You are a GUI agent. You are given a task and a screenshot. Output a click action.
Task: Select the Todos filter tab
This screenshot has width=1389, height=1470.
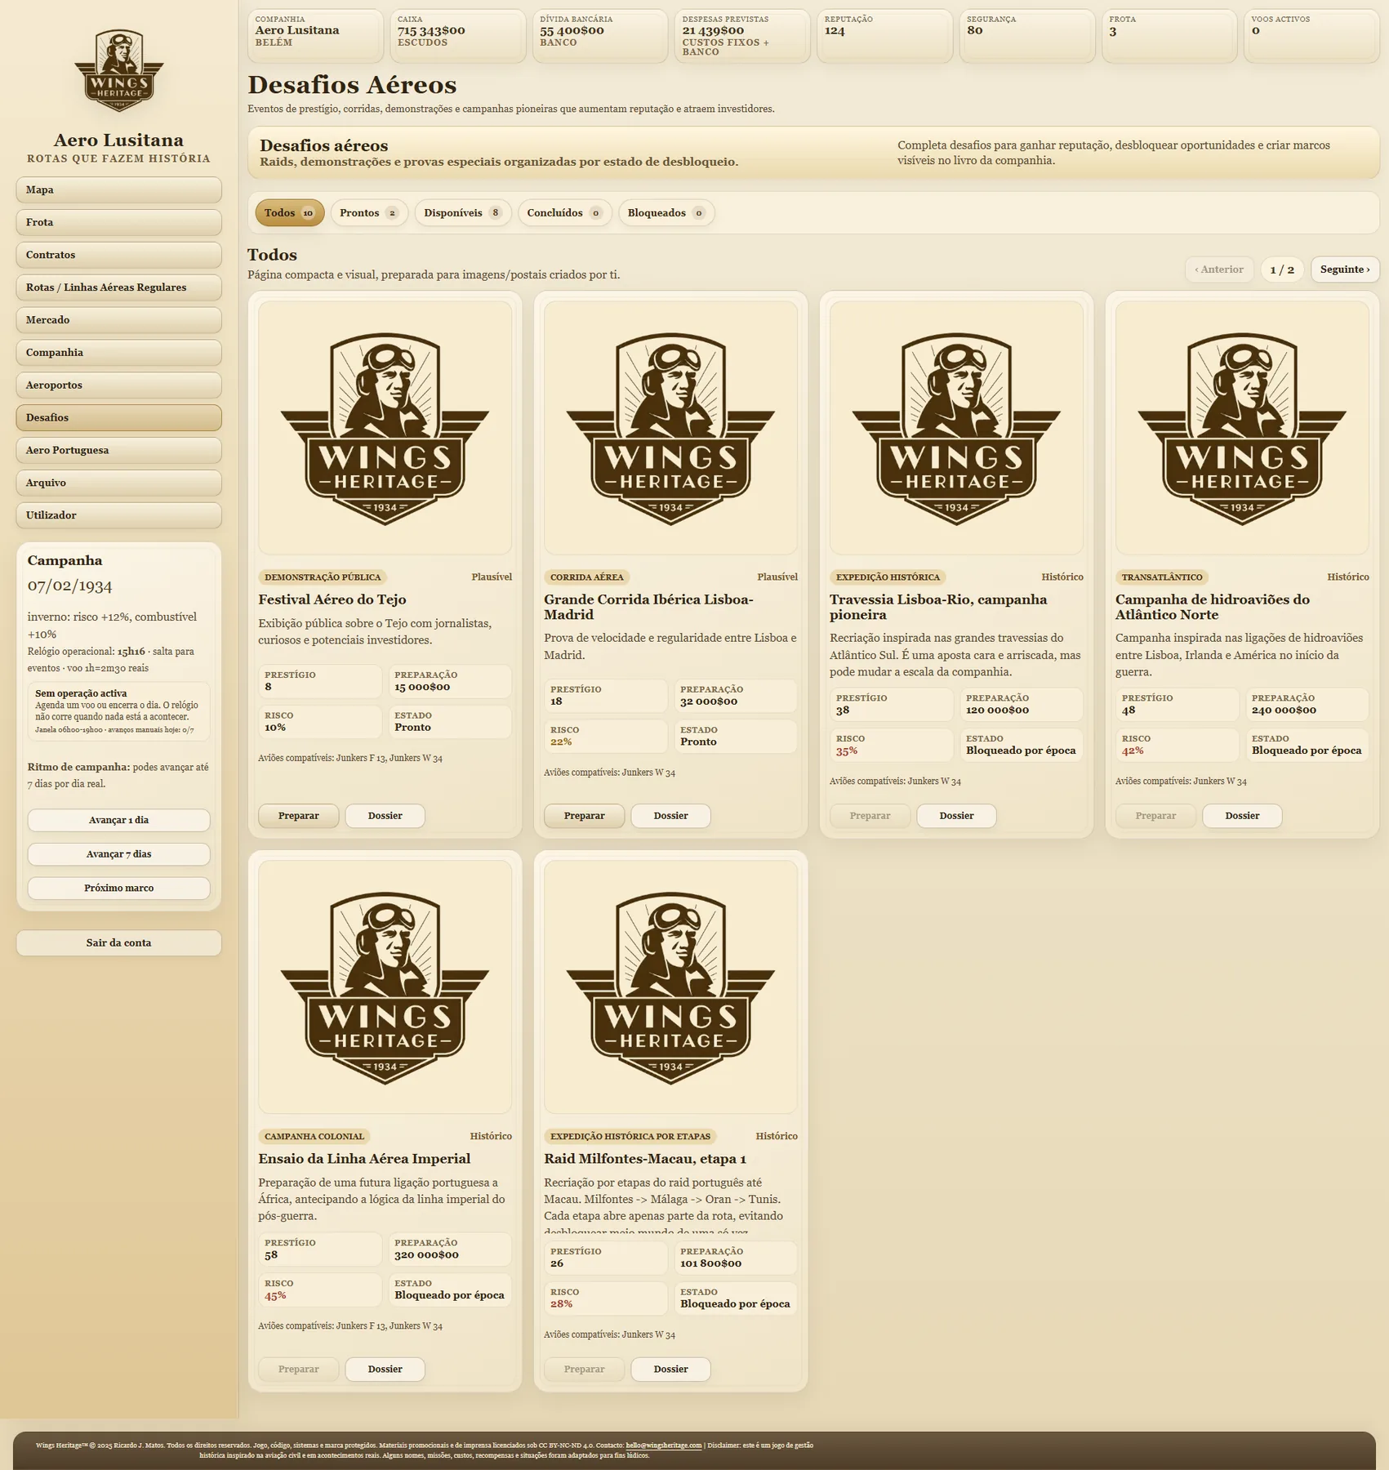click(x=290, y=213)
